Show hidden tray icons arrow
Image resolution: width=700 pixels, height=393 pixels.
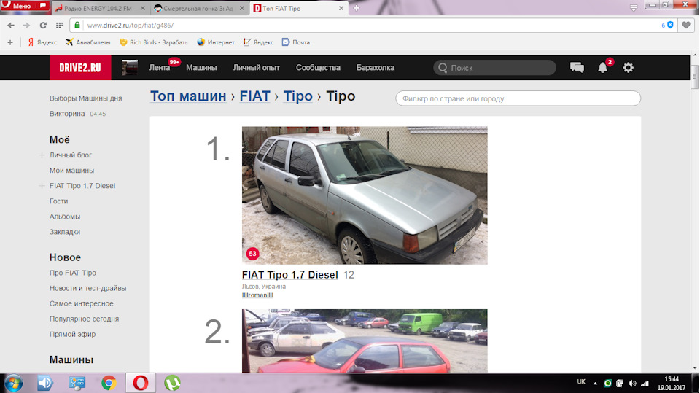(x=595, y=384)
